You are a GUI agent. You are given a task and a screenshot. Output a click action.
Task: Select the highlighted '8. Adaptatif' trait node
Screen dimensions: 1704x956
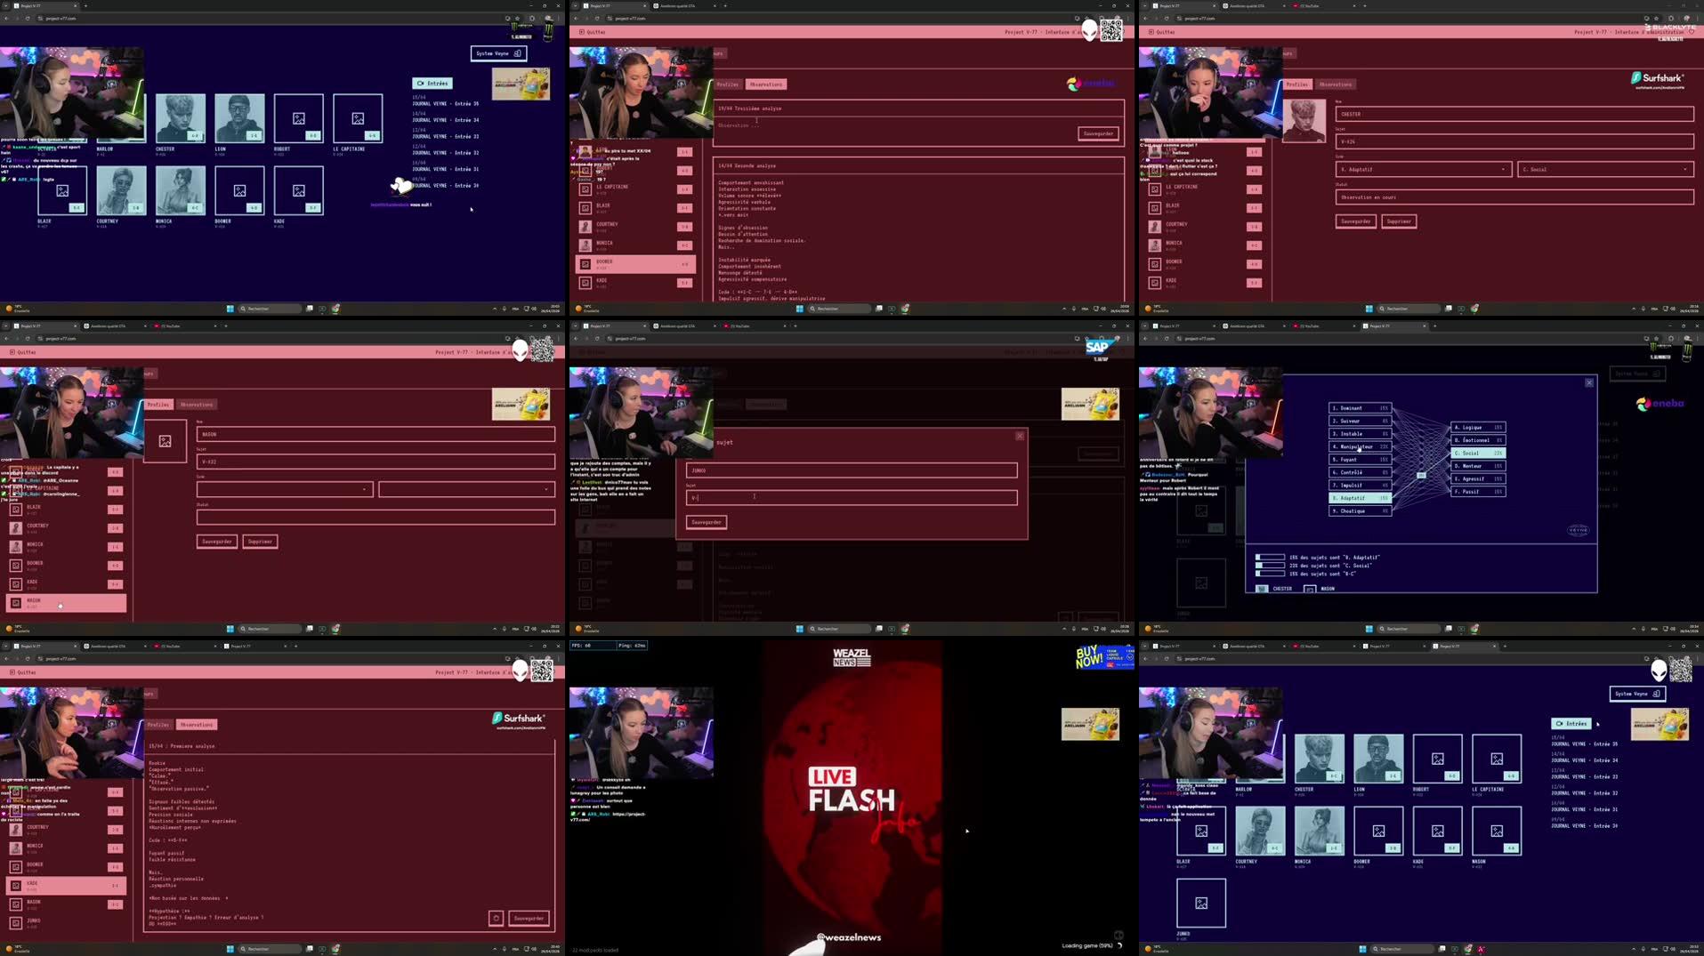tap(1361, 498)
